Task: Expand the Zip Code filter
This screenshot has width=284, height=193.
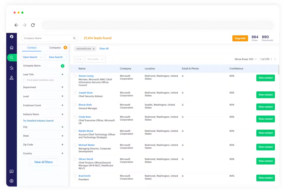Action: (62, 145)
